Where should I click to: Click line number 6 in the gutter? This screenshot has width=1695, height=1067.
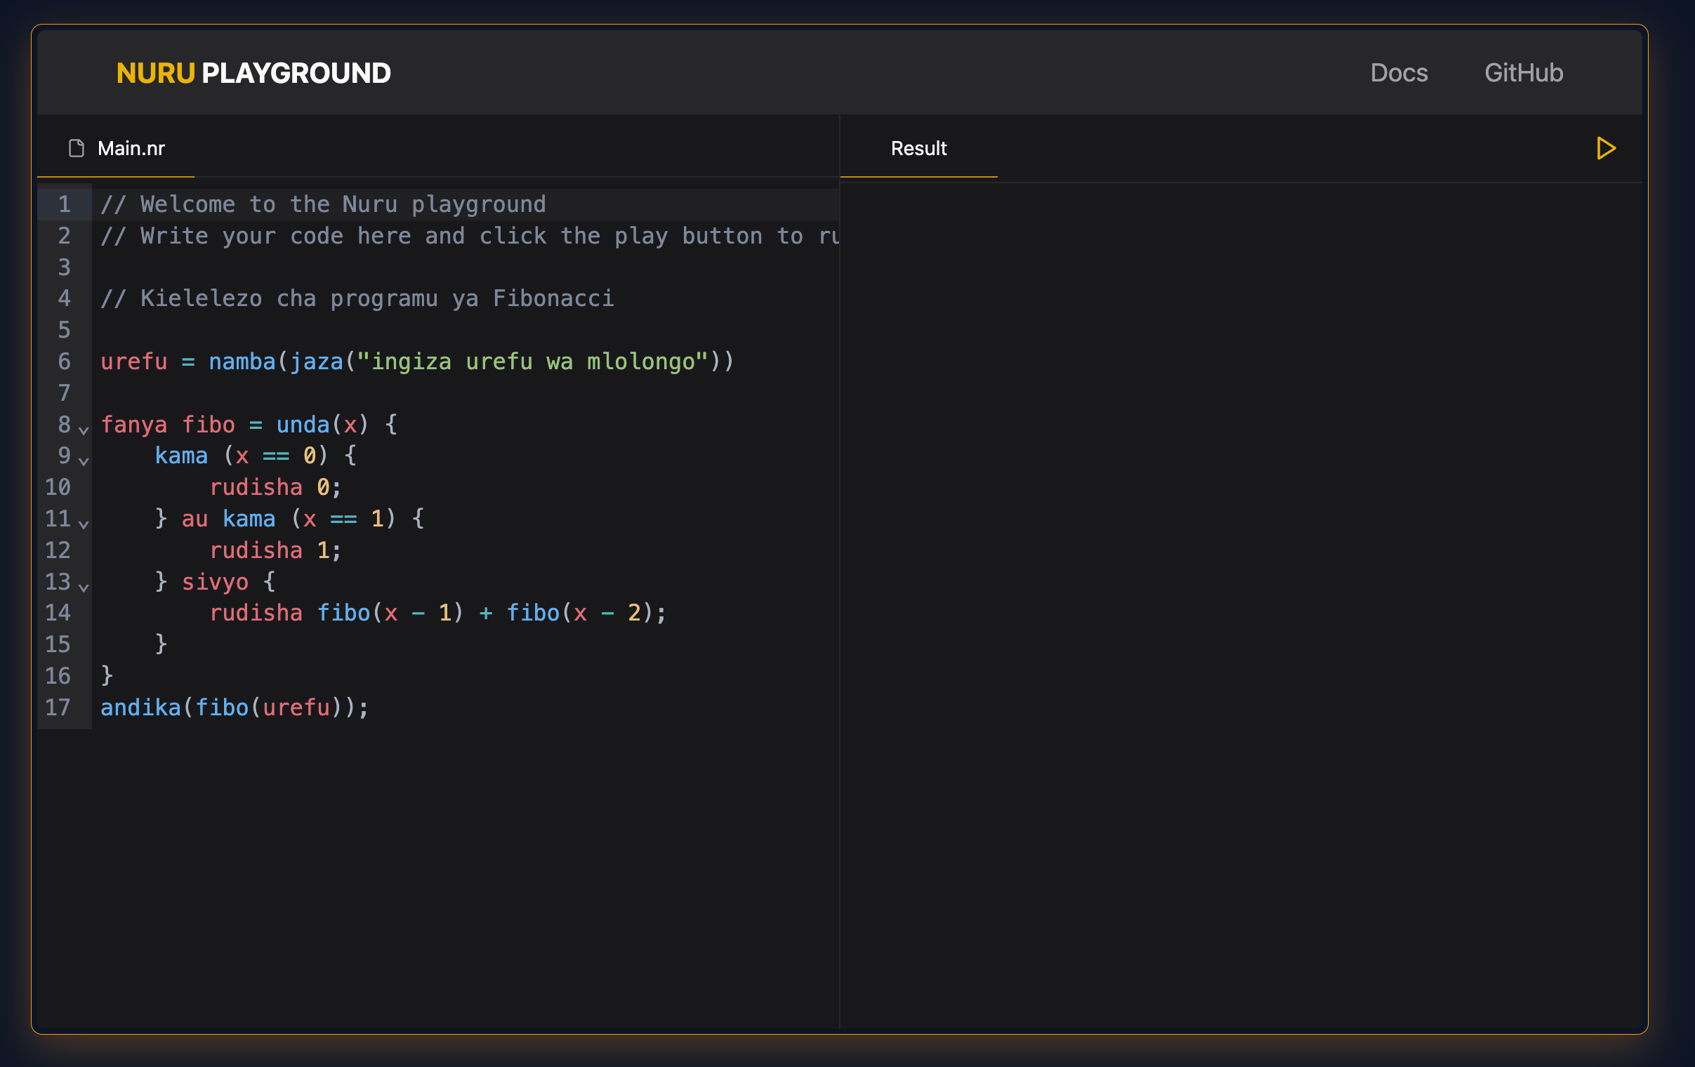click(64, 361)
